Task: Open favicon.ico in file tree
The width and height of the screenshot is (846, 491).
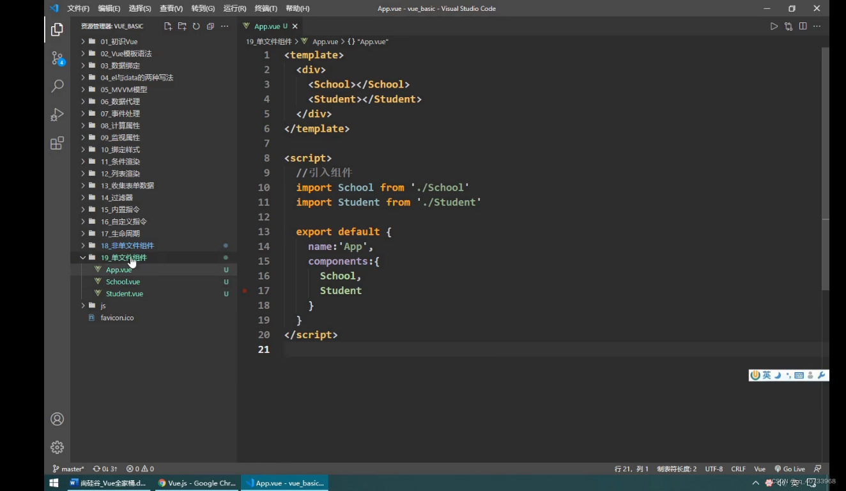Action: (153, 318)
